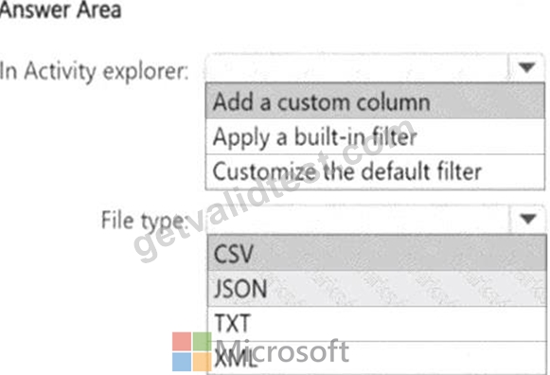Click the In Activity explorer label

(x=95, y=72)
